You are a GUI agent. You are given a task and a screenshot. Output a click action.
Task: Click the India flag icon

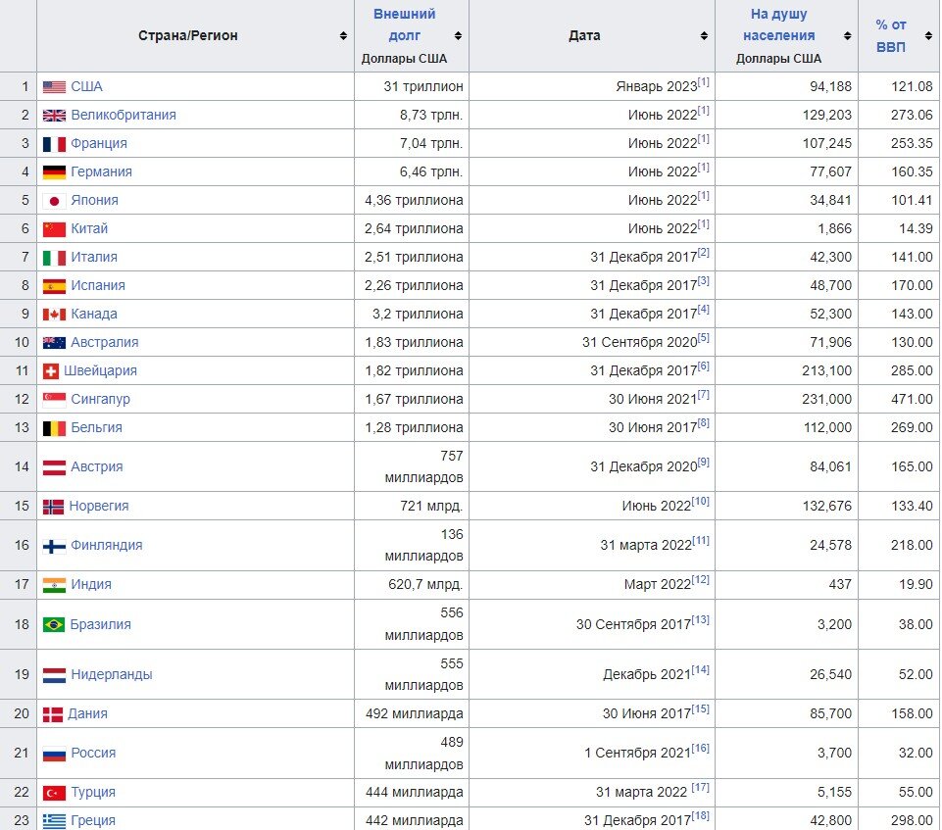pyautogui.click(x=54, y=585)
